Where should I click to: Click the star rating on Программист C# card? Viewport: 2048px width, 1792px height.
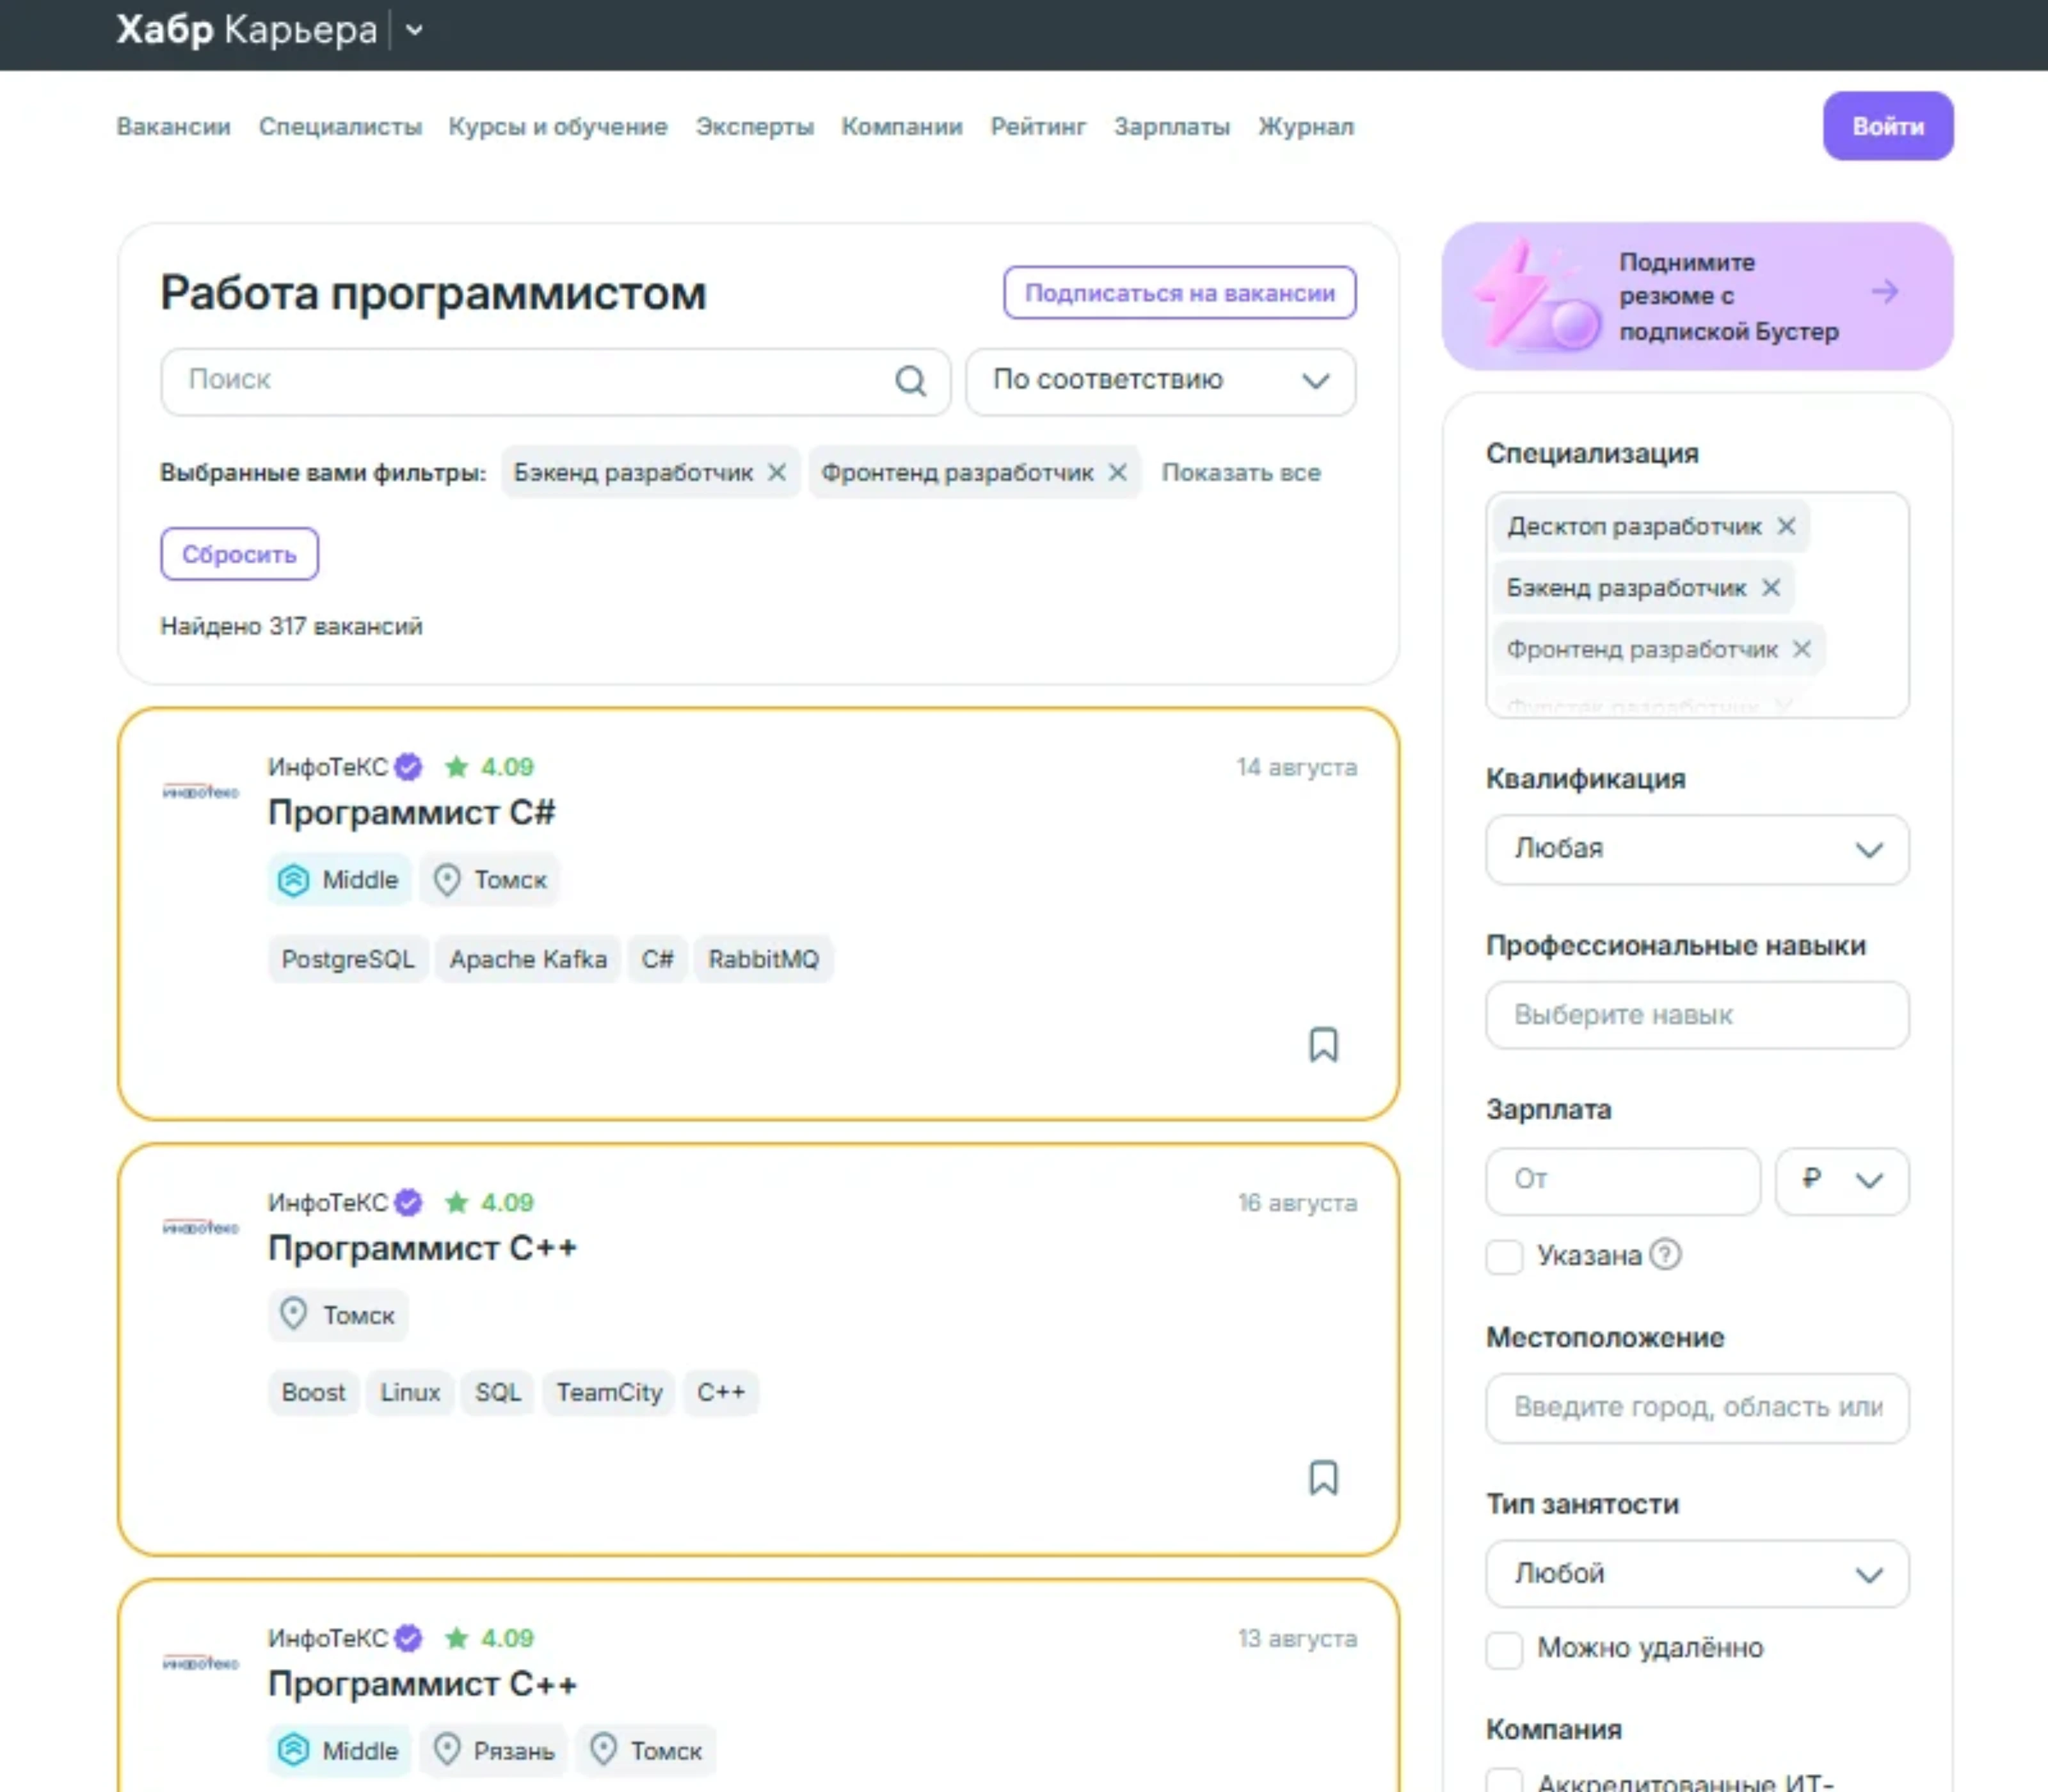click(489, 767)
